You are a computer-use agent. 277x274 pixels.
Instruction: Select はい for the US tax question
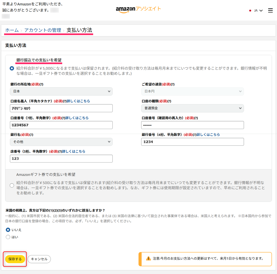(x=8, y=237)
